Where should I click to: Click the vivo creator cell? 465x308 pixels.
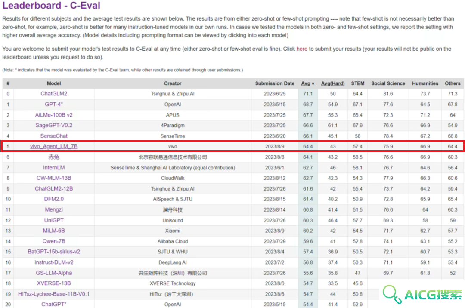coord(173,146)
